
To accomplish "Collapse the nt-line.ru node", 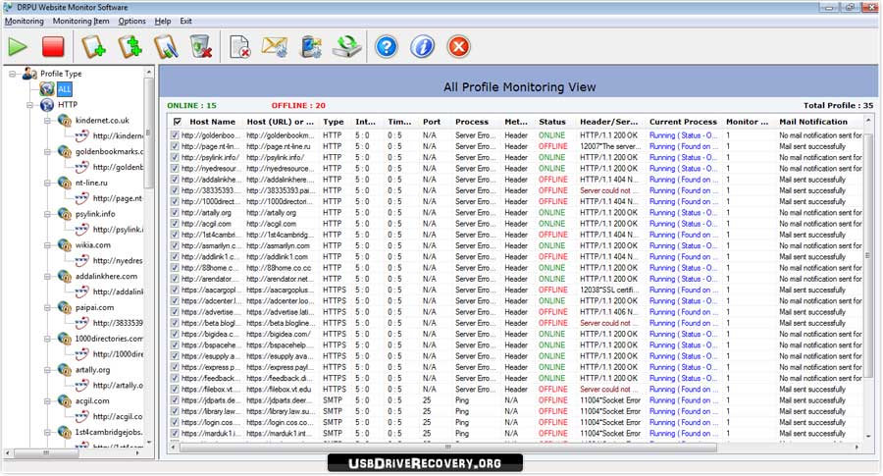I will tap(48, 183).
